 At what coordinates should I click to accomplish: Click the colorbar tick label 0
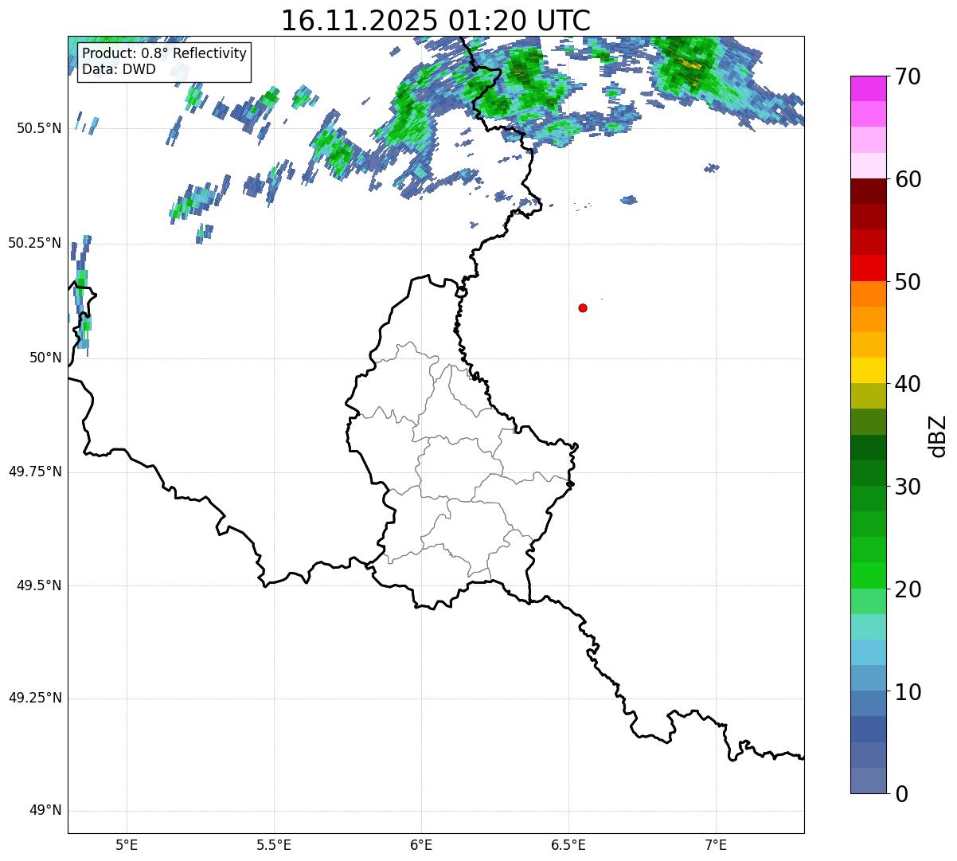(x=901, y=794)
